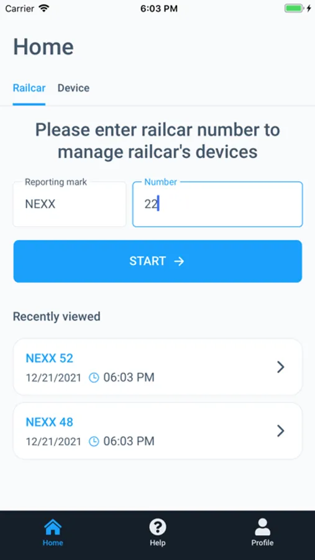Open the NEXX 52 link
Viewport: 315px width, 560px height.
[x=50, y=358]
